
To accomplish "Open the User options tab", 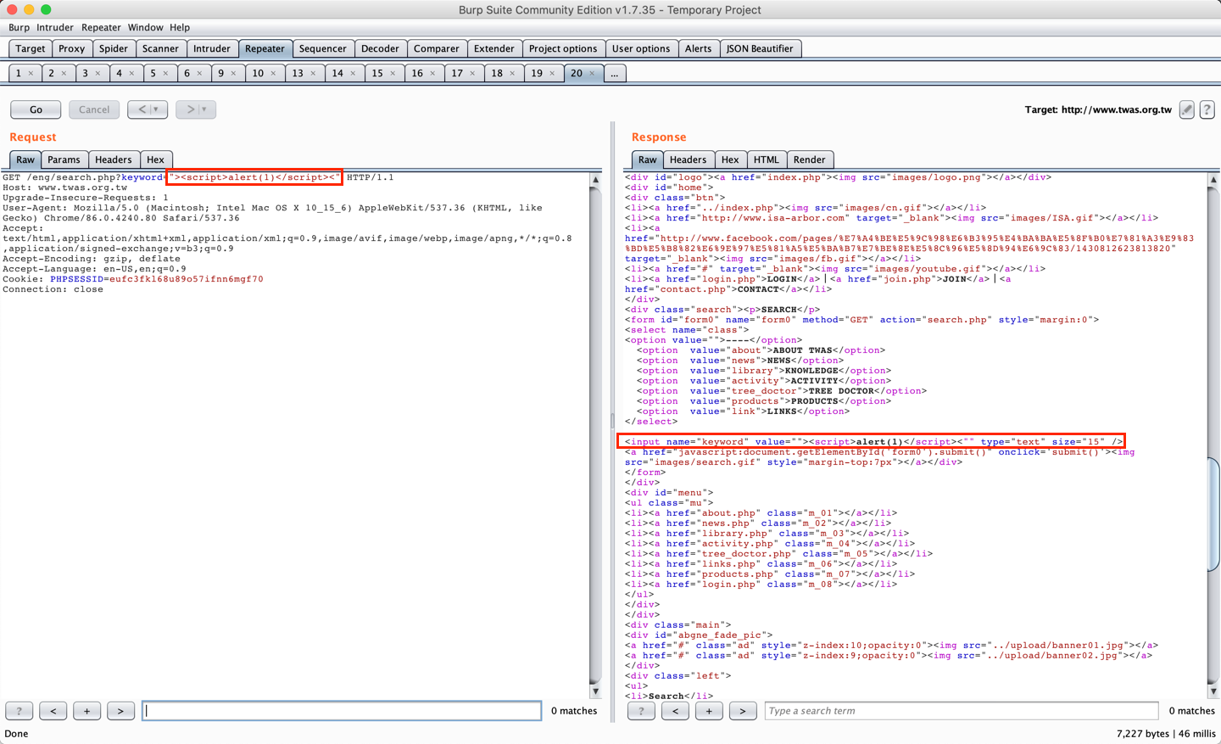I will click(641, 48).
